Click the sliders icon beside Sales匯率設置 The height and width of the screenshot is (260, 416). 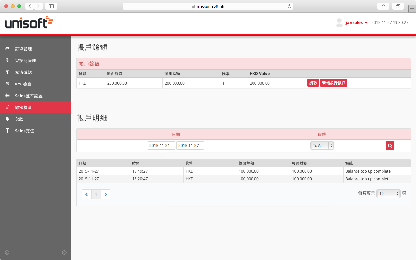point(7,96)
